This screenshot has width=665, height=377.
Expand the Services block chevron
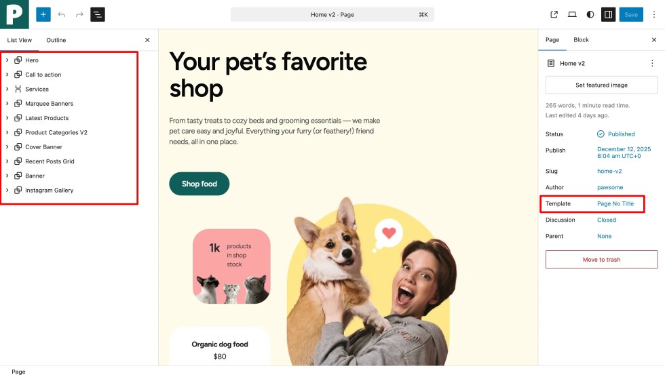pyautogui.click(x=7, y=89)
